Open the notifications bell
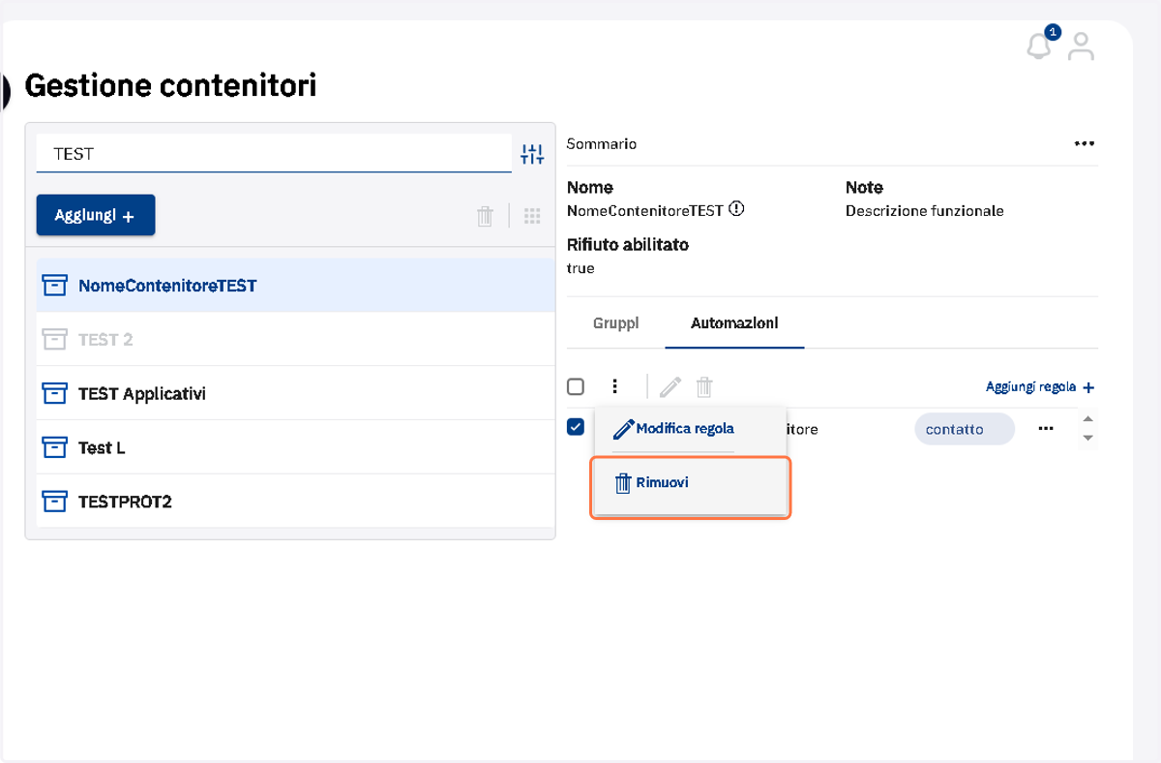The image size is (1161, 763). pos(1040,45)
